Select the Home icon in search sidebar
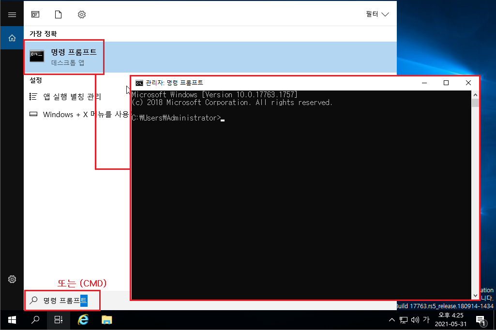This screenshot has height=330, width=496. 12,38
